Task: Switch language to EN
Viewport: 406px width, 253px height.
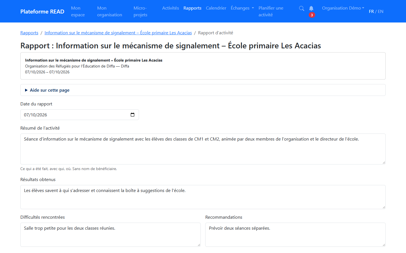Action: coord(381,12)
